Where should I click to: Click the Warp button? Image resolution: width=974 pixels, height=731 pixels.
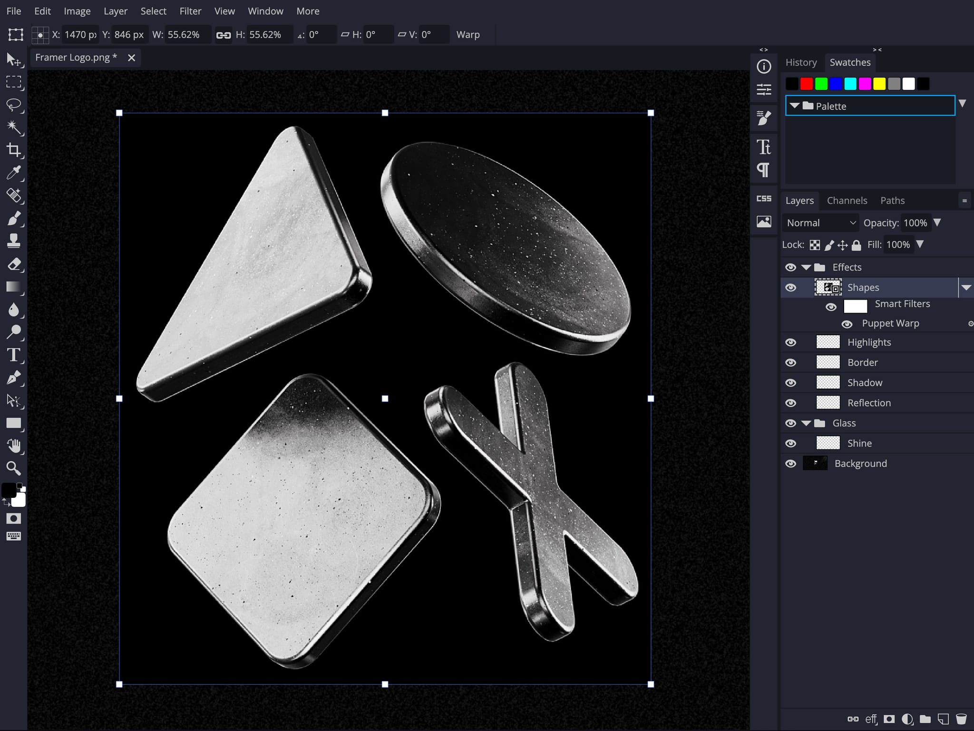click(x=468, y=35)
